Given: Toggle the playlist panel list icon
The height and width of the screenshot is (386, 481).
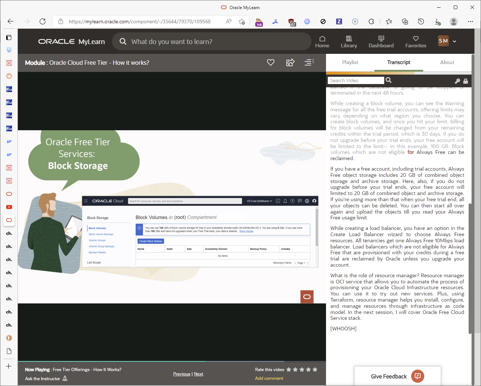Looking at the screenshot, I should coord(309,63).
